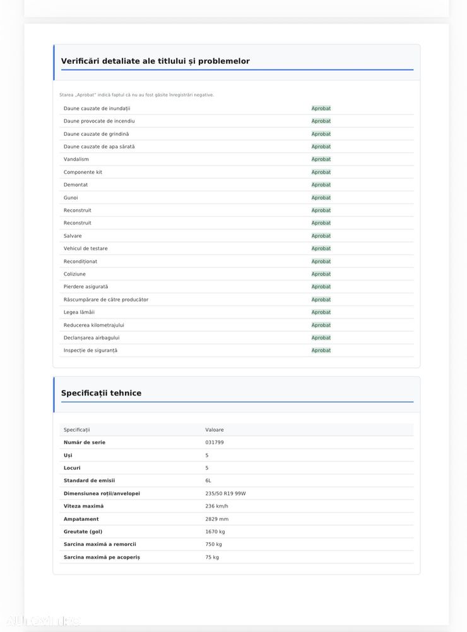The image size is (467, 632).
Task: Select the Viteza maximă 236 km/h value
Action: (216, 506)
